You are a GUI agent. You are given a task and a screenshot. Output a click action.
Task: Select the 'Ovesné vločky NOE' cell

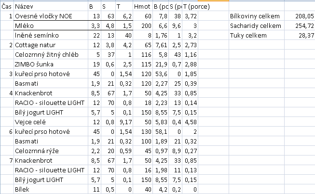pyautogui.click(x=51, y=16)
